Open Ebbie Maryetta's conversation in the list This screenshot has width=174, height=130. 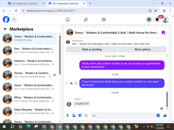click(29, 112)
